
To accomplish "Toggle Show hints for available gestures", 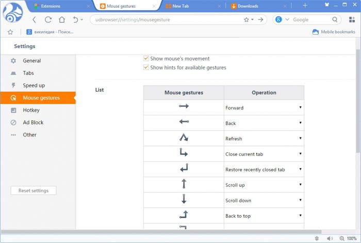I will 146,67.
